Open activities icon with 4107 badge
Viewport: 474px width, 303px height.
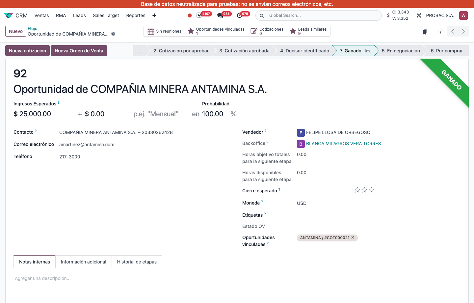(199, 15)
